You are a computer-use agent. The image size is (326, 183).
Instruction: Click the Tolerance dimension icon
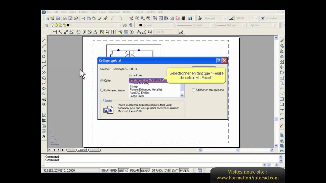coord(126,32)
